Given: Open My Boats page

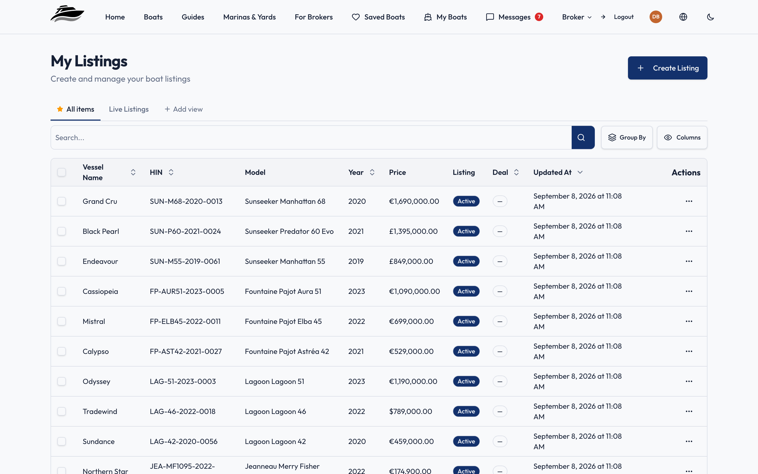Looking at the screenshot, I should [x=445, y=17].
